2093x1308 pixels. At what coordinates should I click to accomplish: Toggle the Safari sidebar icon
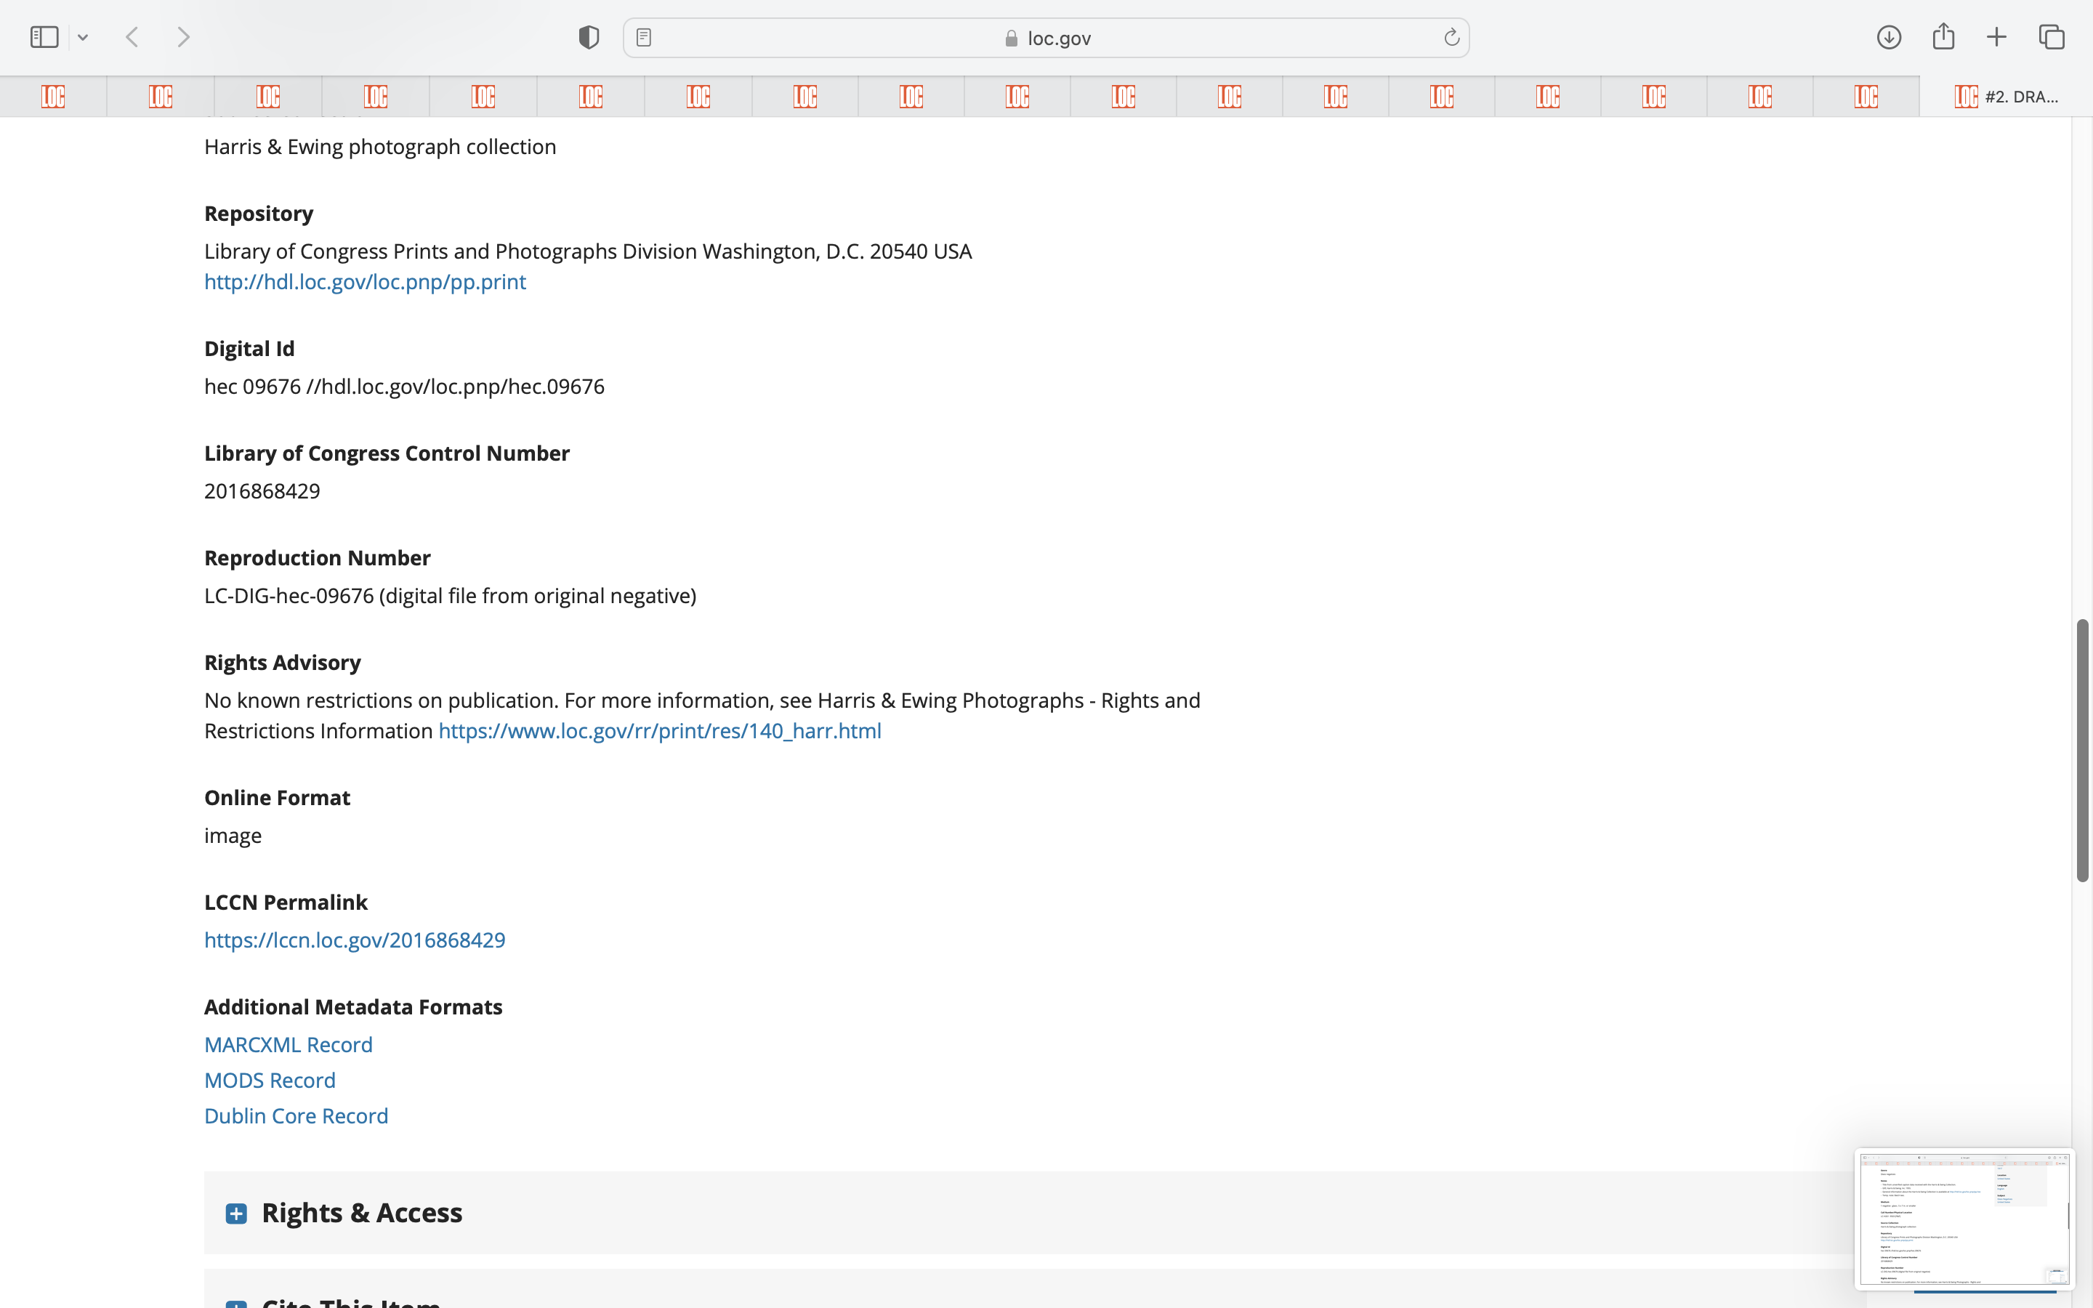coord(44,37)
